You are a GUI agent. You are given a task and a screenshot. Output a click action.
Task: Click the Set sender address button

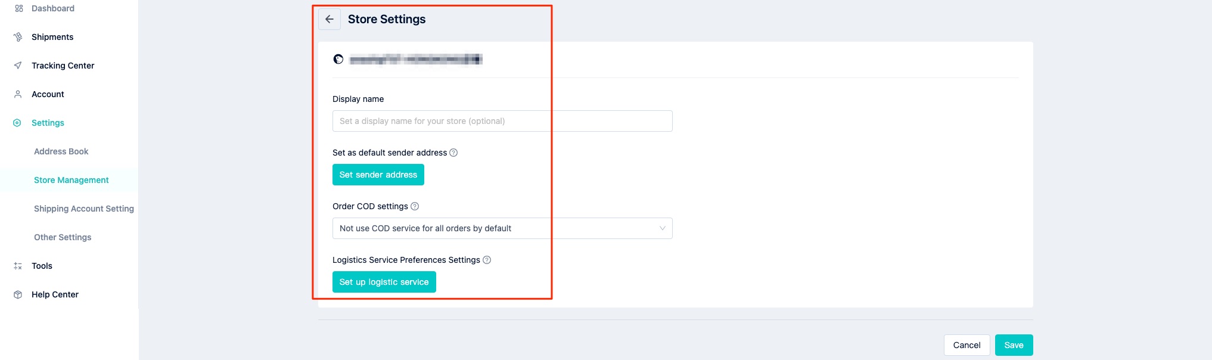click(x=378, y=175)
